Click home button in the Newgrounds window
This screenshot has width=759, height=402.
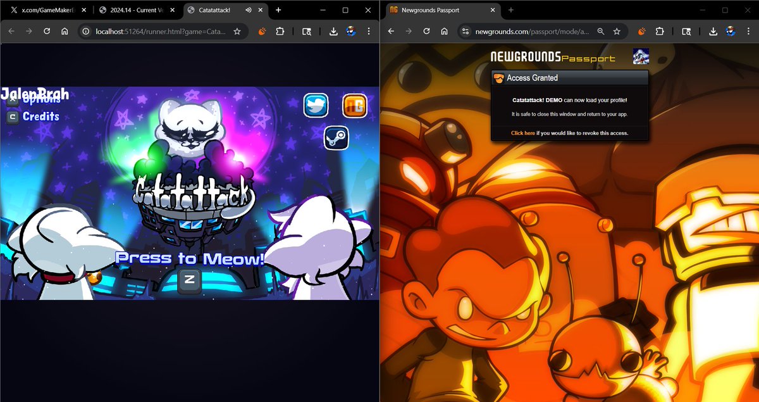[445, 31]
